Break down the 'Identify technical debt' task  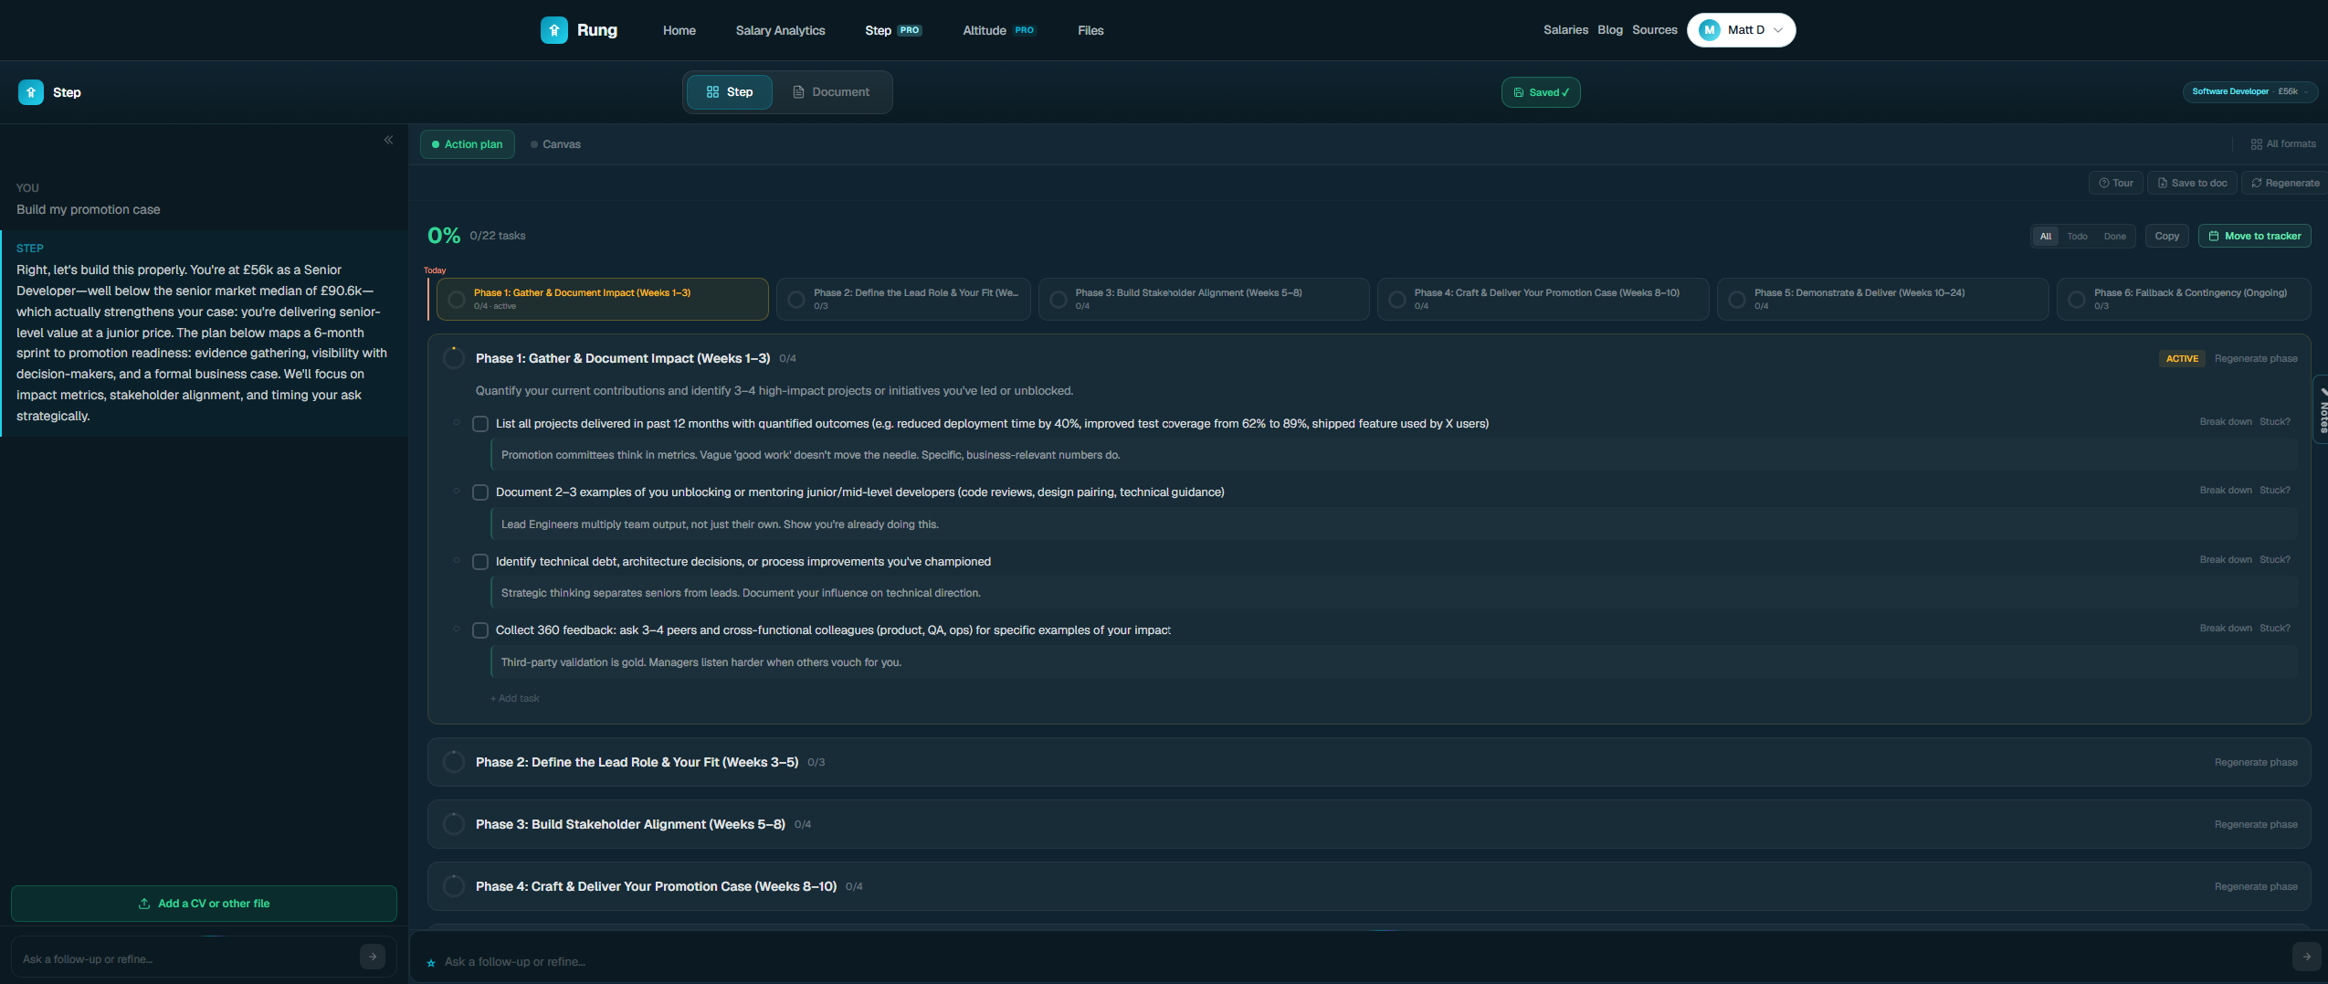tap(2226, 560)
